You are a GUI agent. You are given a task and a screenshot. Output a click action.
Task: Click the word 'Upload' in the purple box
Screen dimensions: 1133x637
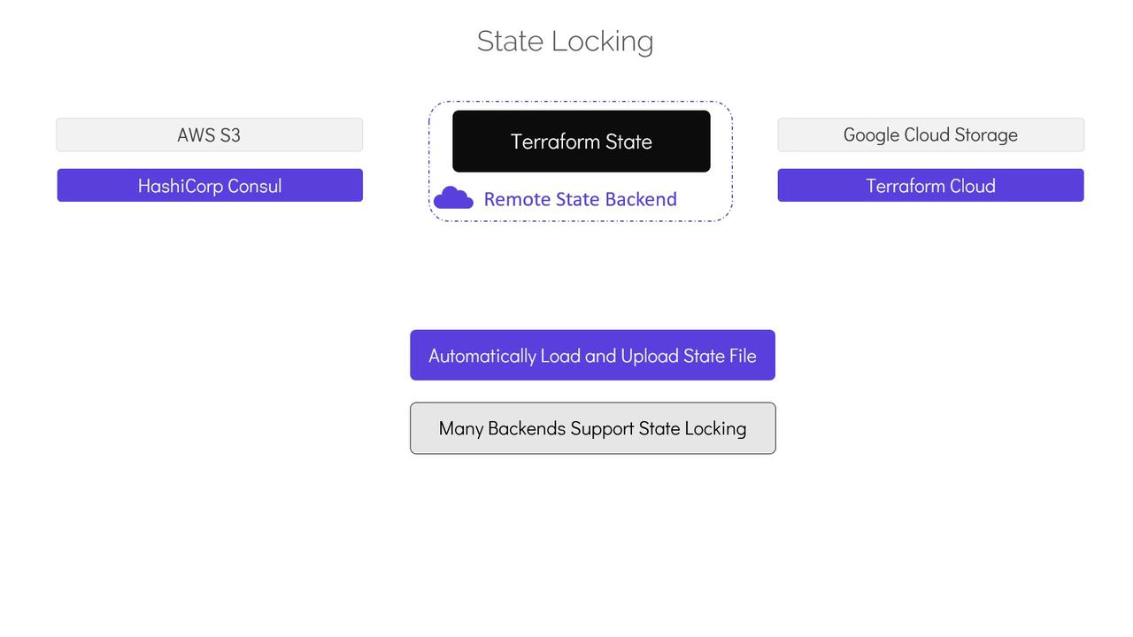point(650,356)
